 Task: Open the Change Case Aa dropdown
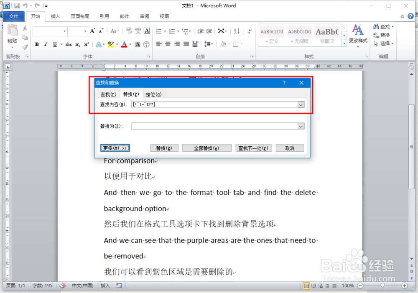[x=115, y=31]
